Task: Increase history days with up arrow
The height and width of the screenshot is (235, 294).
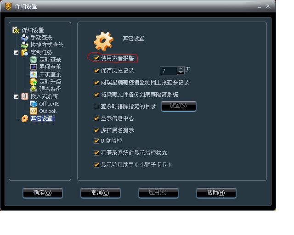Action: (x=181, y=68)
